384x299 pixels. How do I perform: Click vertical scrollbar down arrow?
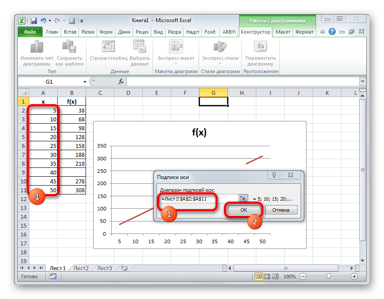click(x=363, y=261)
